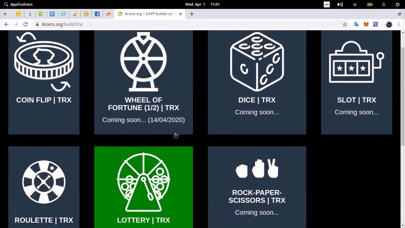Screen dimensions: 405x228
Task: Open the MetaMask fox extension
Action: pos(366,24)
